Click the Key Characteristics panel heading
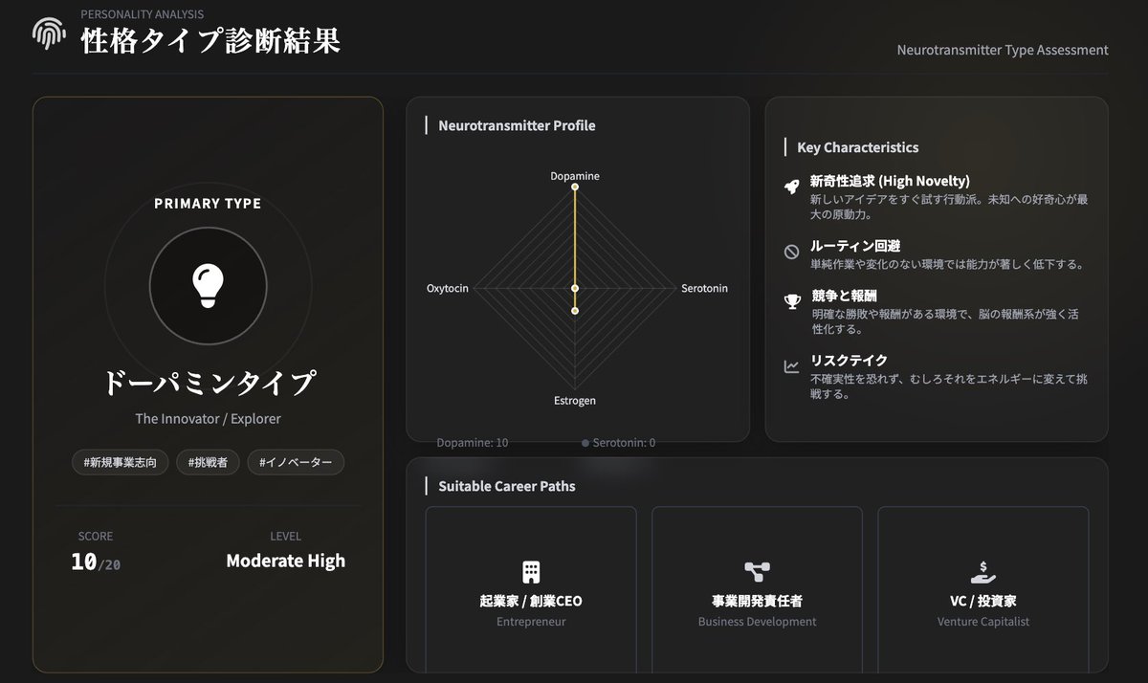Viewport: 1148px width, 683px height. (858, 147)
